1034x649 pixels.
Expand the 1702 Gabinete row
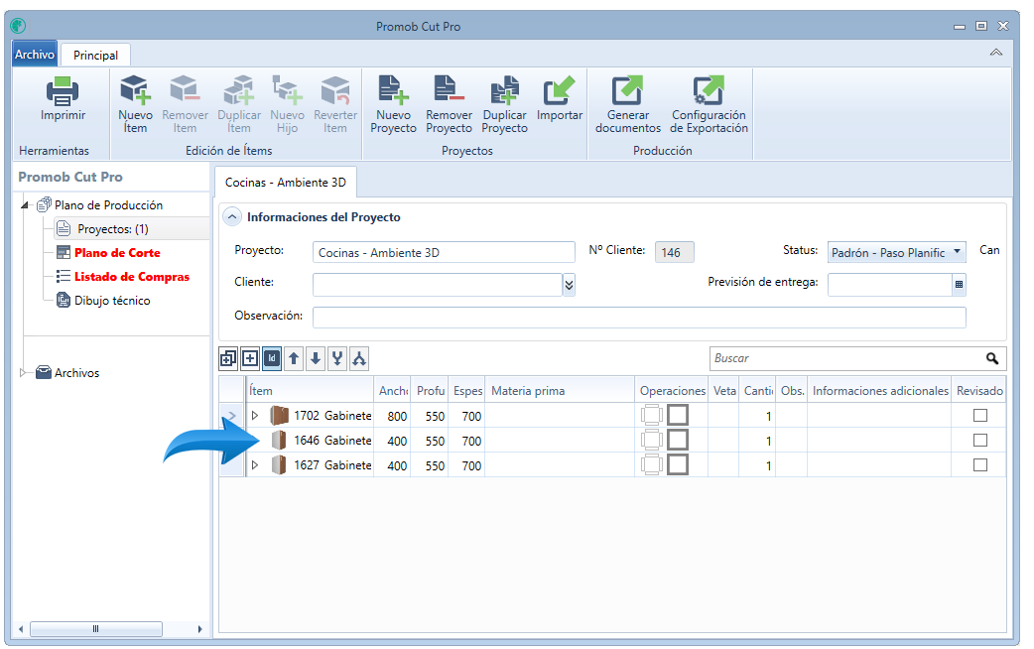point(255,416)
